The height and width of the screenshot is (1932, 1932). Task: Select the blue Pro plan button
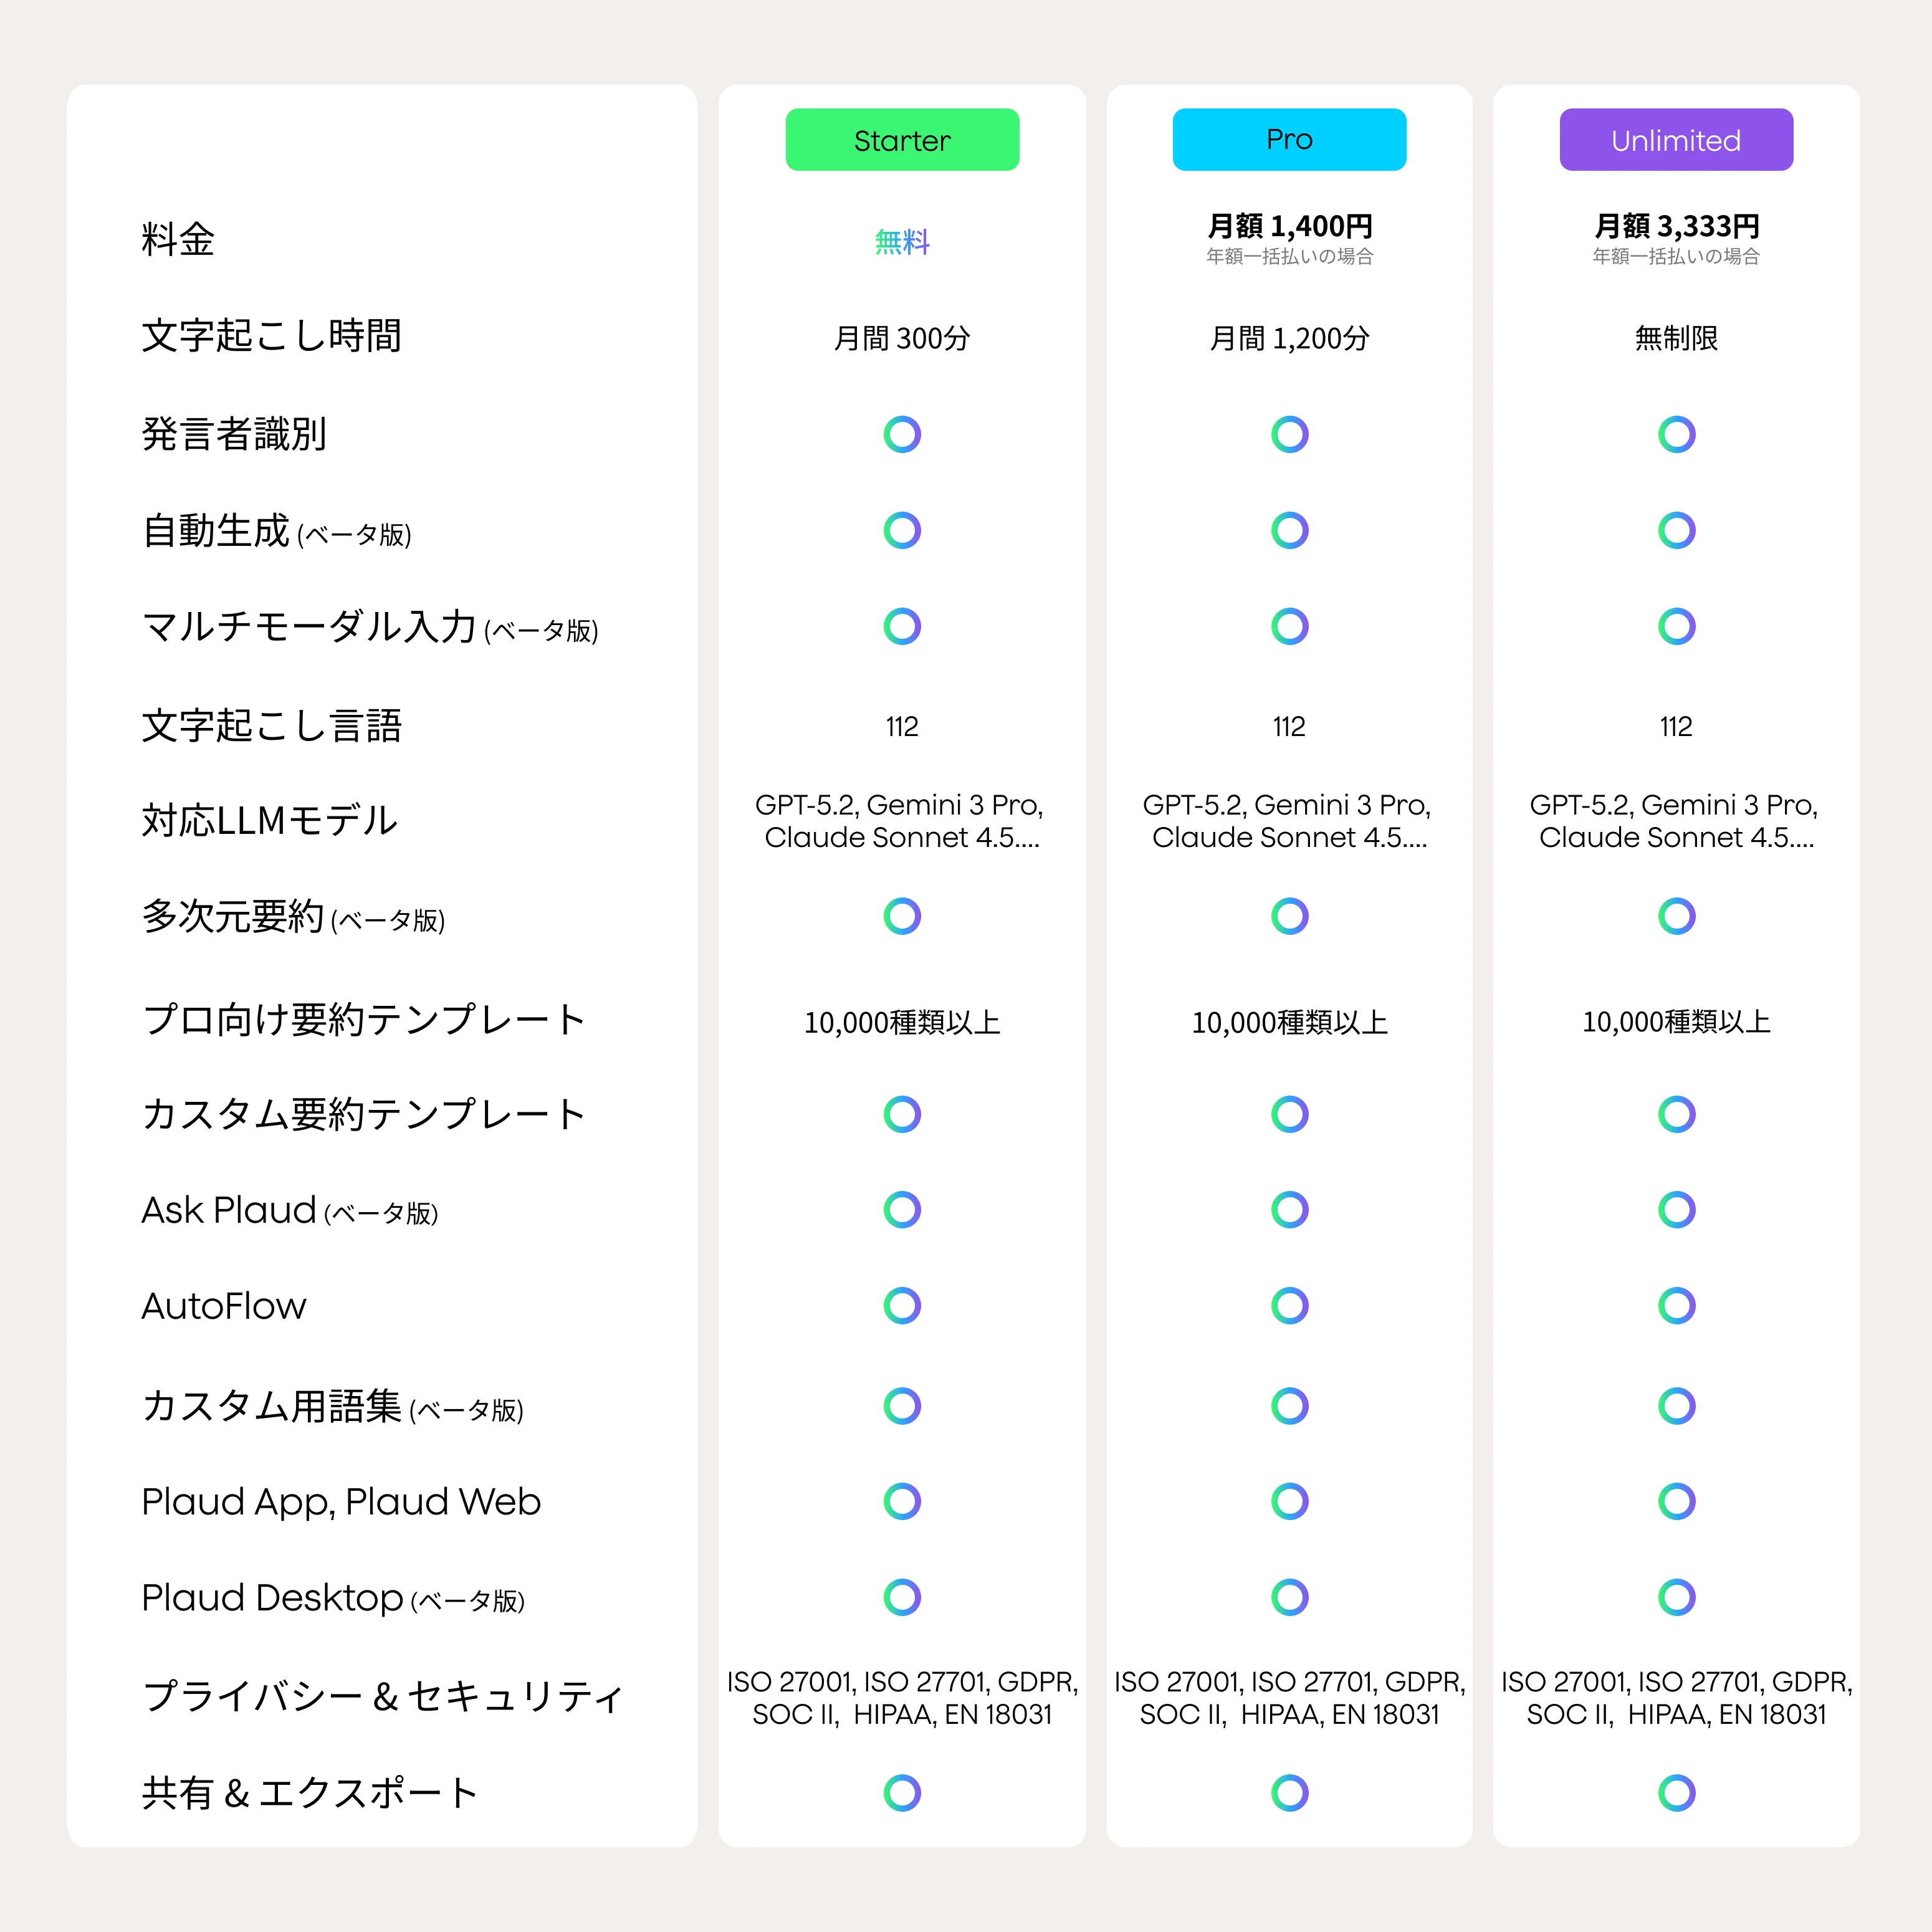(1289, 140)
